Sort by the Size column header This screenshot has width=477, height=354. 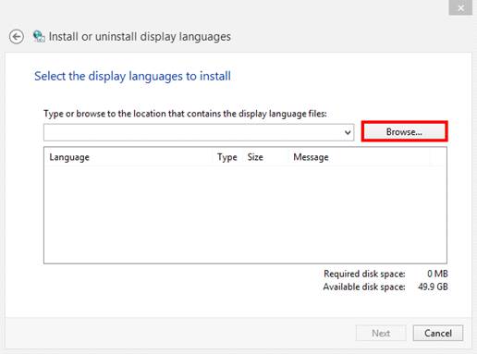click(x=255, y=157)
